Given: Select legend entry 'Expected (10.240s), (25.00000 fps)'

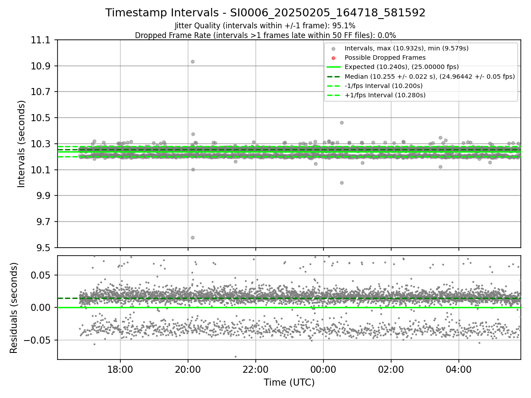Looking at the screenshot, I should pos(402,67).
